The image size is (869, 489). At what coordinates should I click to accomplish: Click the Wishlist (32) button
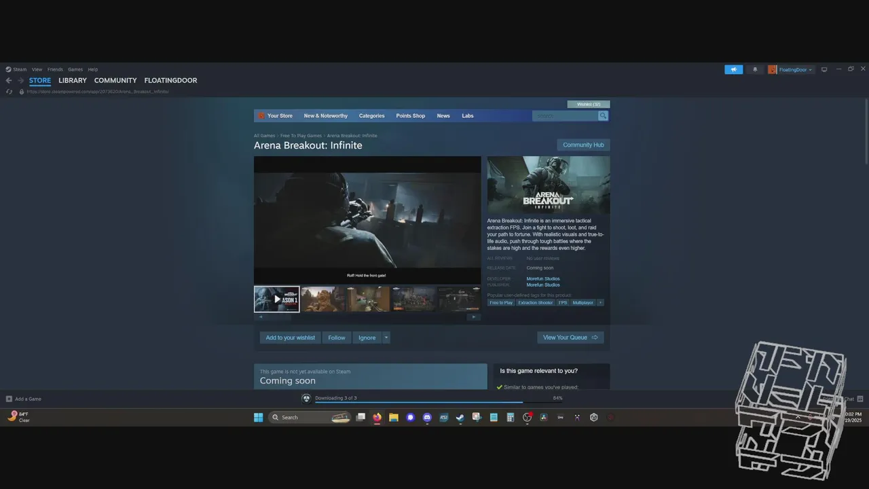[589, 105]
